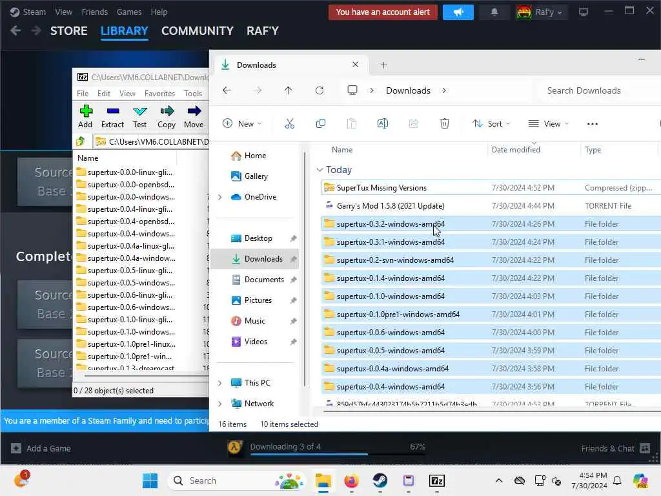
Task: Open 7-Zip Edit menu
Action: coord(104,94)
